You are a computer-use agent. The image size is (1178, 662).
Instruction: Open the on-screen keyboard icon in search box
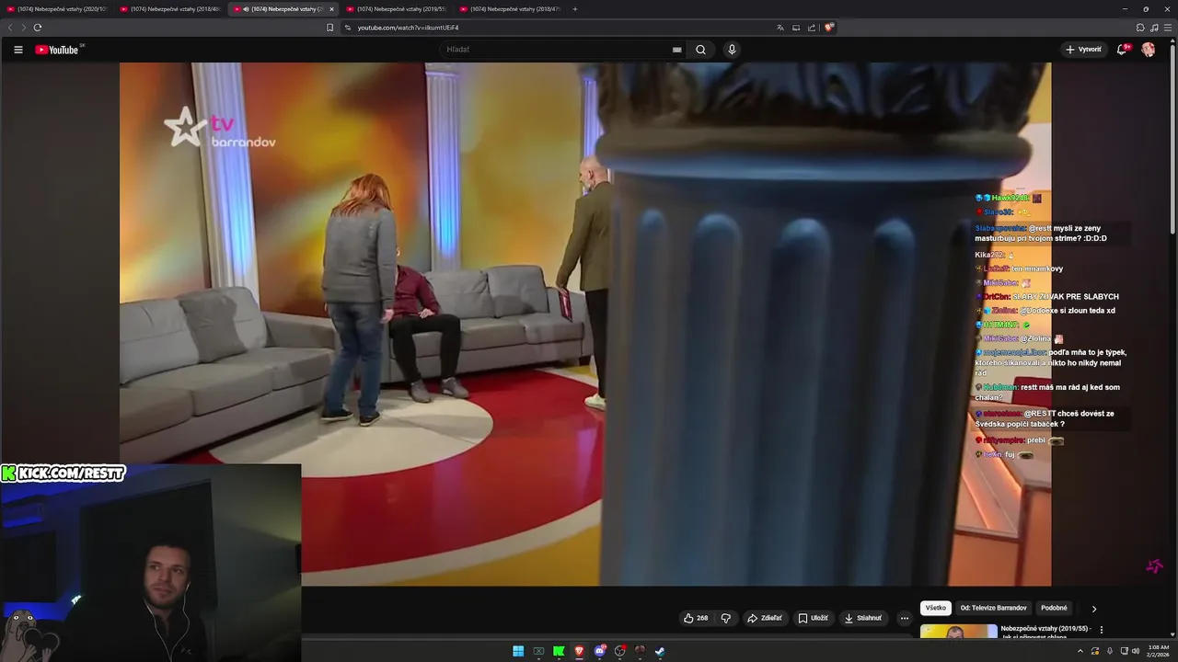click(x=677, y=50)
